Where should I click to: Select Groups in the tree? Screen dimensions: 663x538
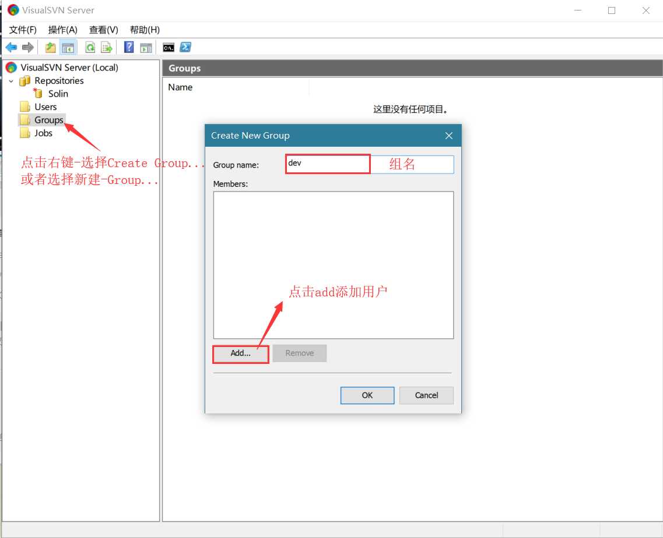tap(48, 120)
